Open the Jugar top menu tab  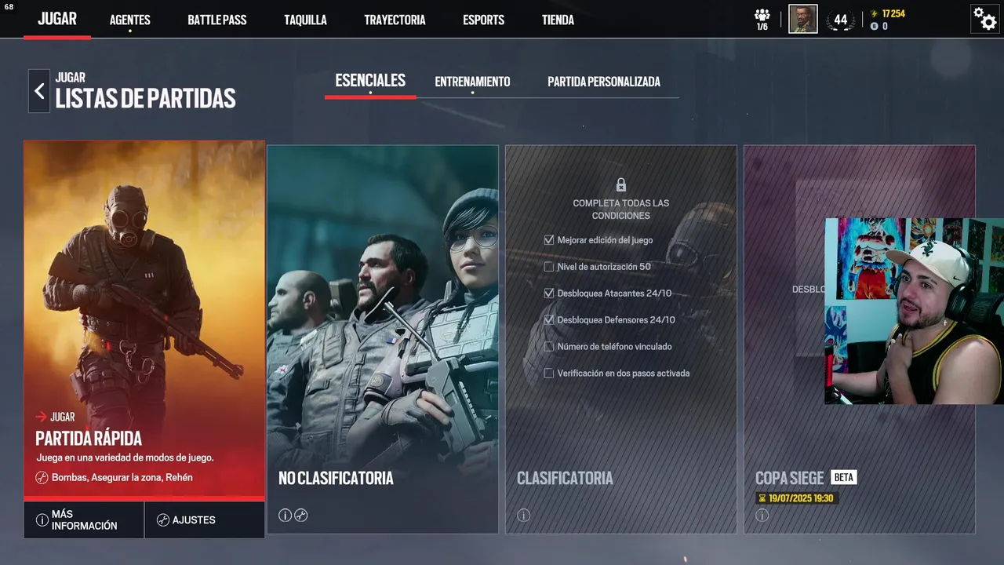point(57,19)
